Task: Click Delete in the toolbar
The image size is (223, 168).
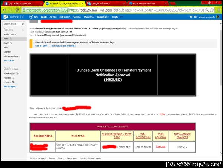Action: point(44,17)
